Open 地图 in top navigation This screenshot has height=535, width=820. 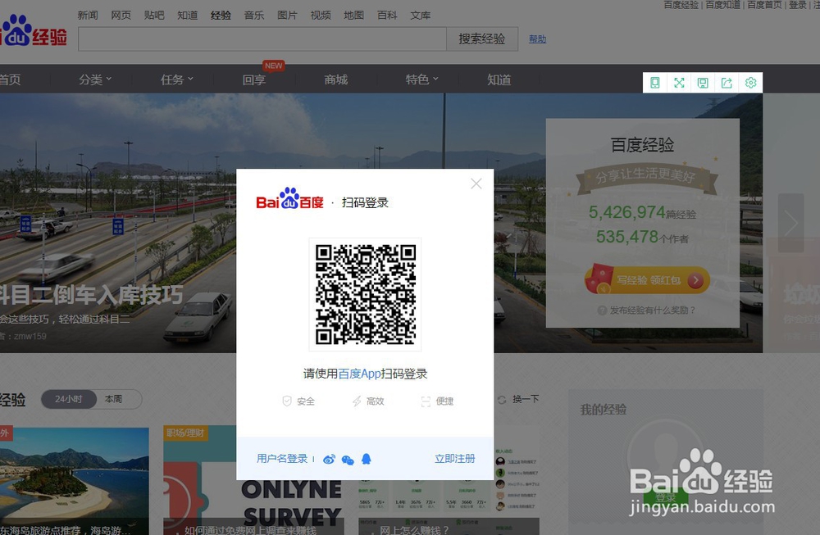click(x=353, y=15)
